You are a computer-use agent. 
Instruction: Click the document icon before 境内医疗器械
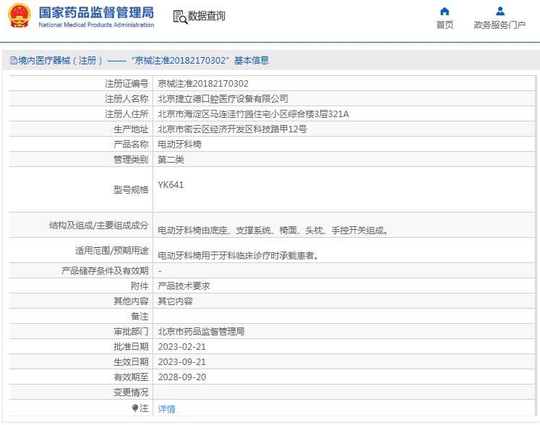pyautogui.click(x=14, y=61)
